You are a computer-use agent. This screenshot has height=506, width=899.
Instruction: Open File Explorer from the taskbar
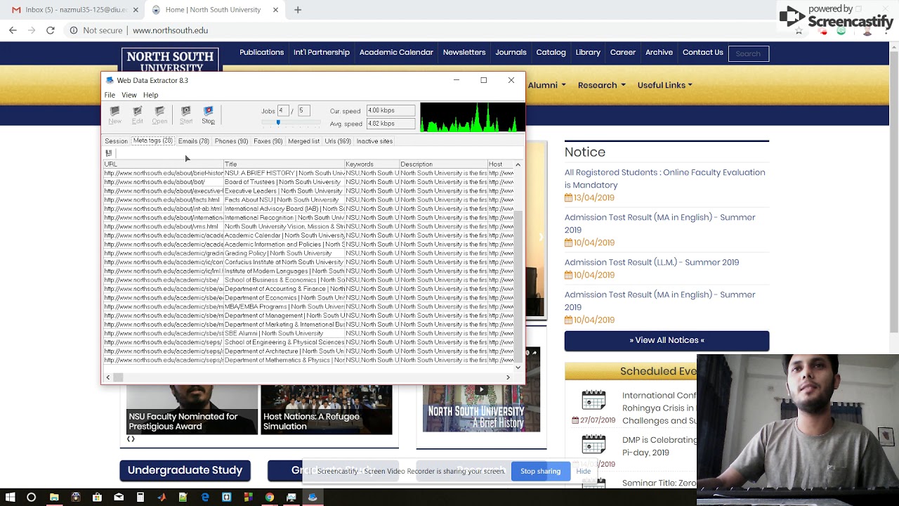pyautogui.click(x=54, y=497)
